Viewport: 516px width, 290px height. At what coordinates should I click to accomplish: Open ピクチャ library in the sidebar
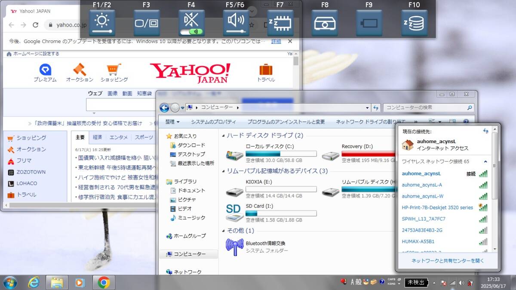point(183,199)
